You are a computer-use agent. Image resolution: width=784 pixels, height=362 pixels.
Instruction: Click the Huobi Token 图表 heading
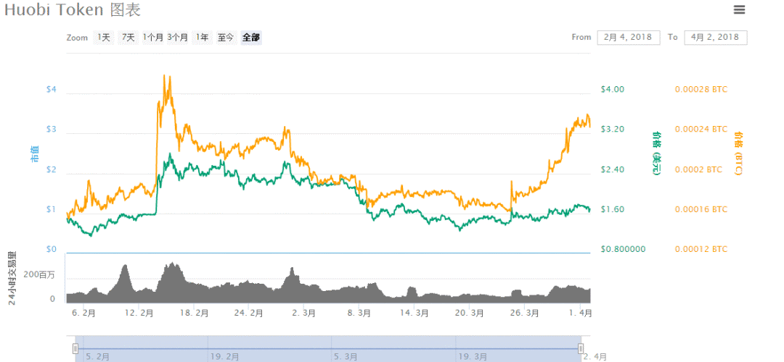pyautogui.click(x=73, y=10)
